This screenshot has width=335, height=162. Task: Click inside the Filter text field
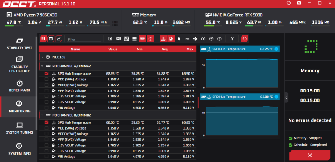point(84,40)
